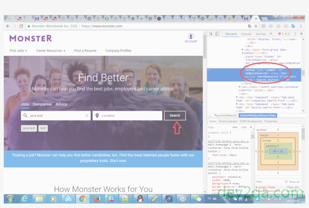Click the yellow warning count indicator
Viewport: 309px width, 208px height.
coord(287,34)
